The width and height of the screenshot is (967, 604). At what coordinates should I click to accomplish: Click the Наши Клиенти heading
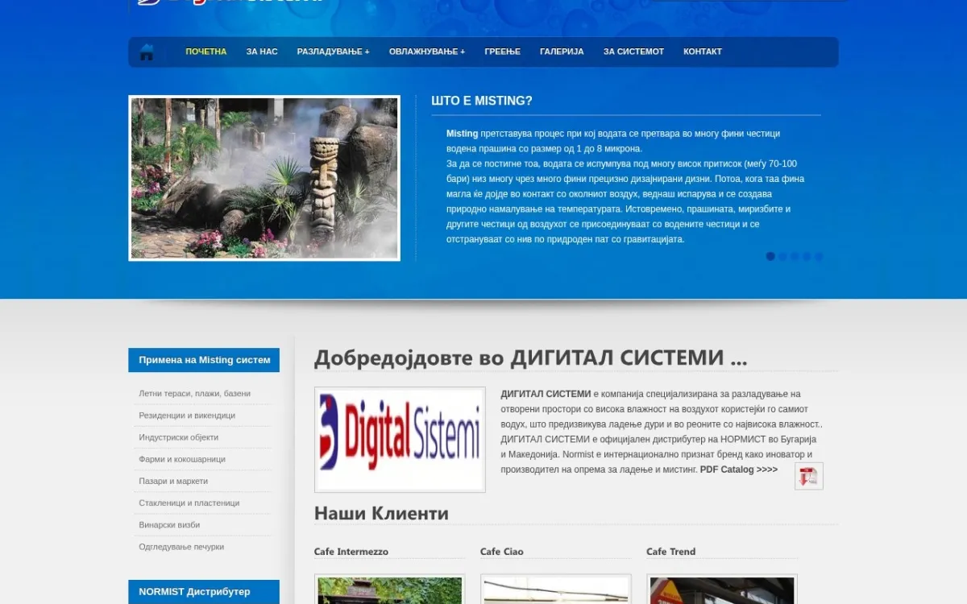pos(381,513)
